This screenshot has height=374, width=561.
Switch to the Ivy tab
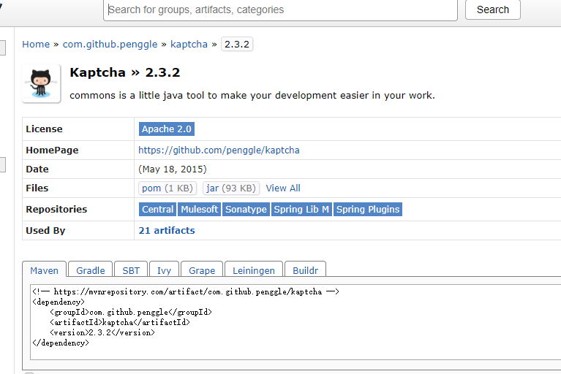pos(165,270)
